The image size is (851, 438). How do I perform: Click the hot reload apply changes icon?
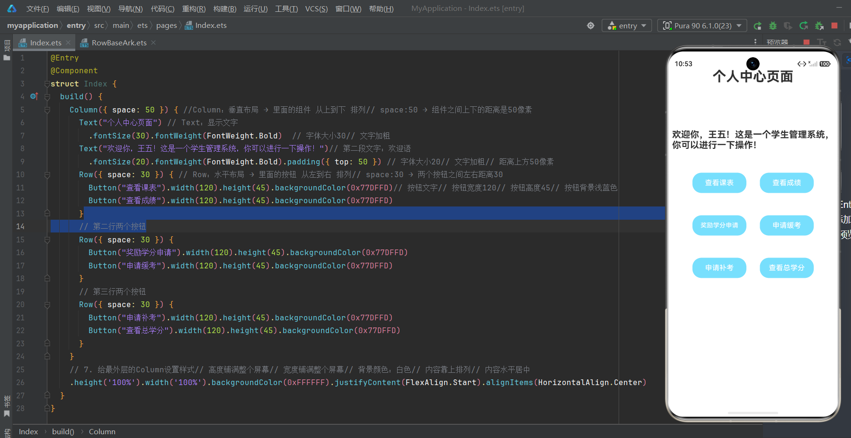(x=804, y=26)
